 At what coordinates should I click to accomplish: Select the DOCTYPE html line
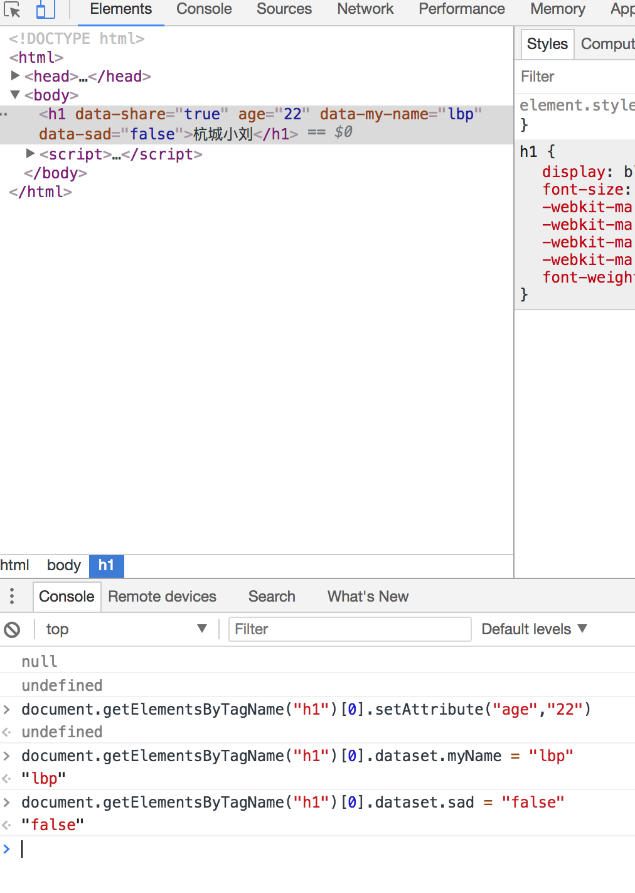[x=77, y=38]
